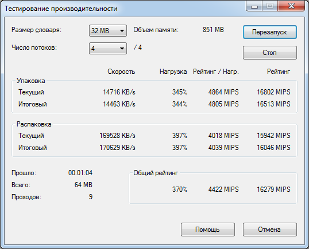Expand the thread count dropdown

(108, 48)
